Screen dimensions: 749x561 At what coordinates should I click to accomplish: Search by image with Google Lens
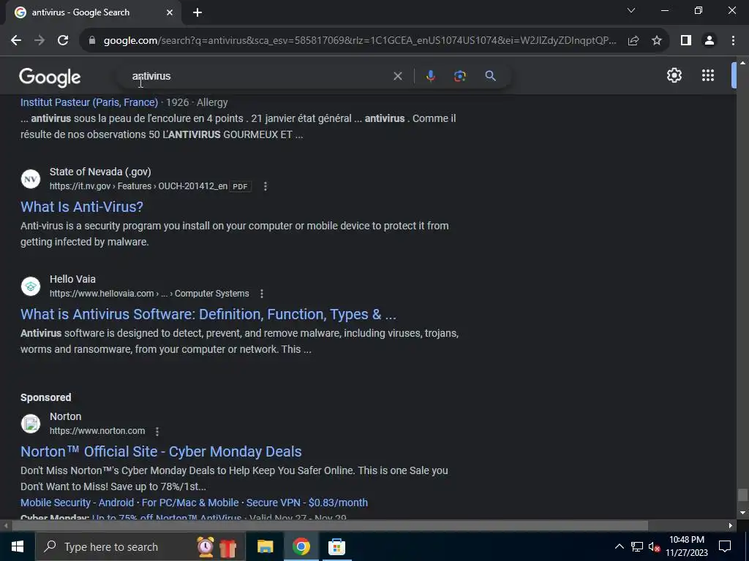[460, 76]
